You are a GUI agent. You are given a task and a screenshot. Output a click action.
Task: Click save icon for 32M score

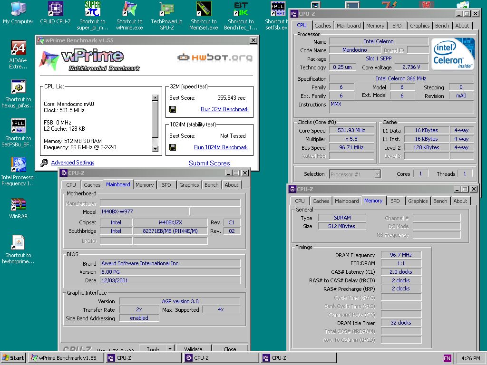(x=173, y=109)
